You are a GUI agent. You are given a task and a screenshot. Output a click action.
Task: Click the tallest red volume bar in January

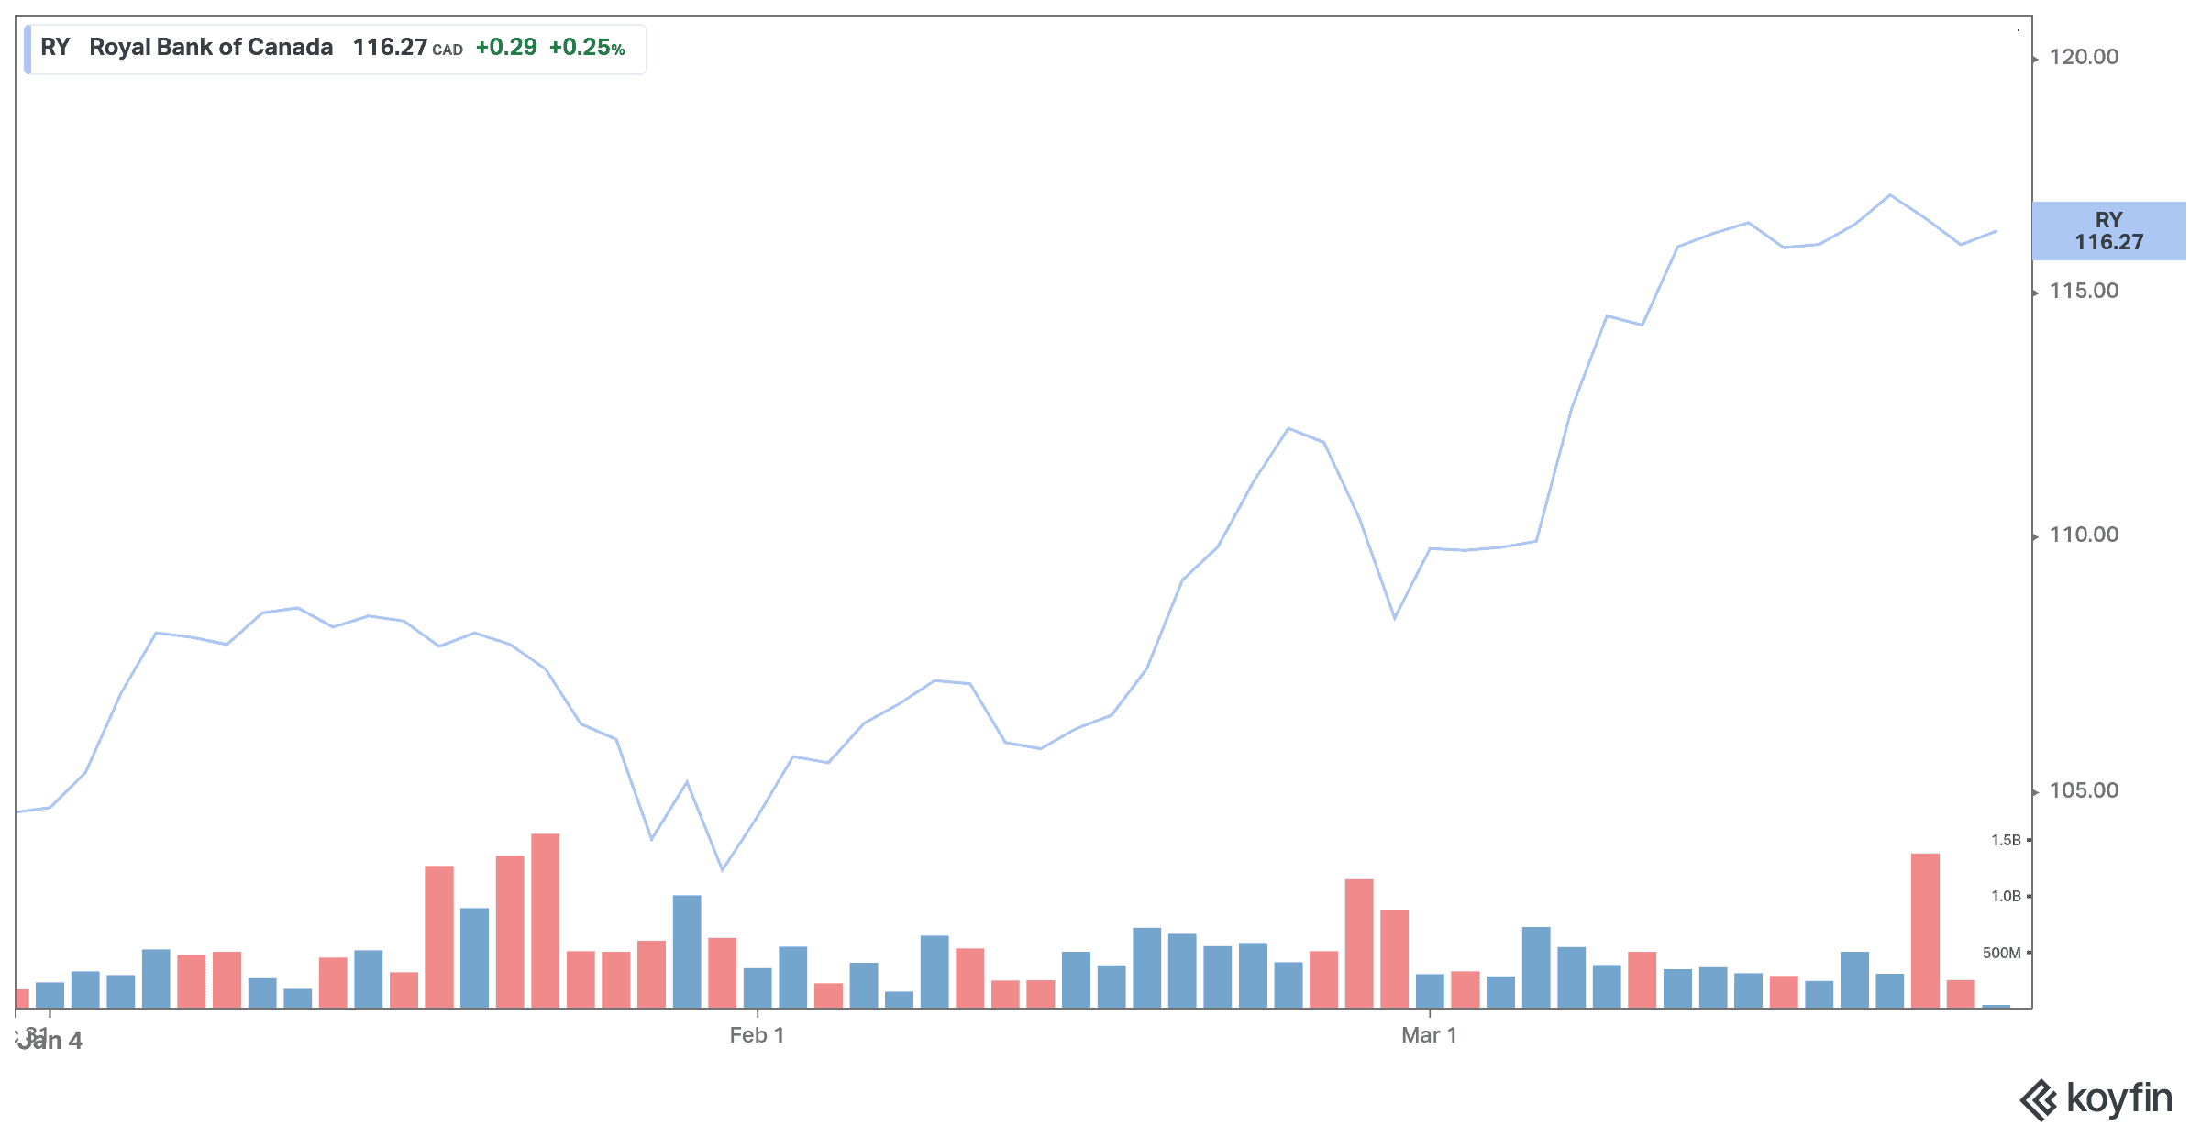(545, 920)
